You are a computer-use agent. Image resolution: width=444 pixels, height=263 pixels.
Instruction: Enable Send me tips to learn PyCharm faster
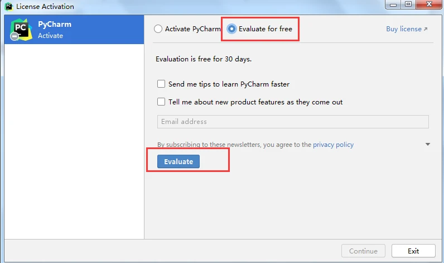pos(161,84)
